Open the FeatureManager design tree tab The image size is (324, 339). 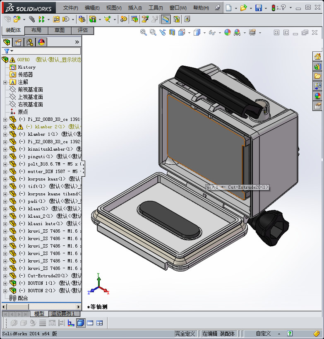(7, 42)
